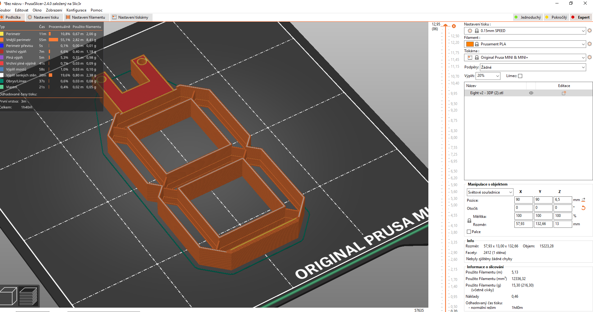Toggle visibility of Eight v2 - 3DP (2).stl
The image size is (593, 312).
click(x=531, y=93)
